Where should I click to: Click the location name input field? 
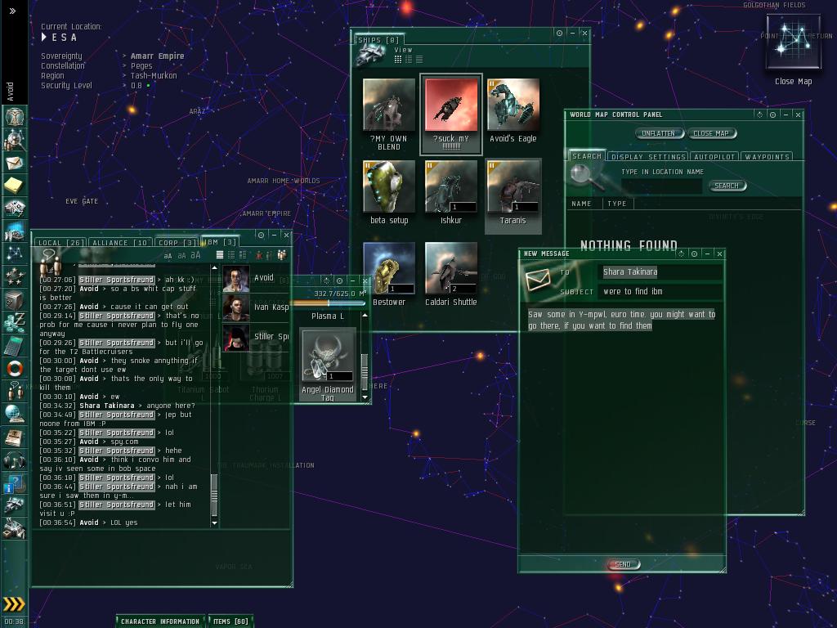(x=661, y=186)
